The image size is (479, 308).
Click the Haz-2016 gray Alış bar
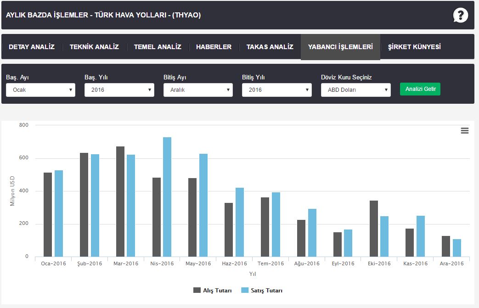[229, 230]
